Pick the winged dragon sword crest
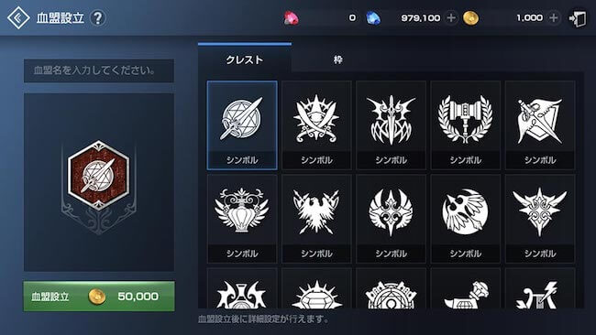The width and height of the screenshot is (596, 335). tap(392, 125)
